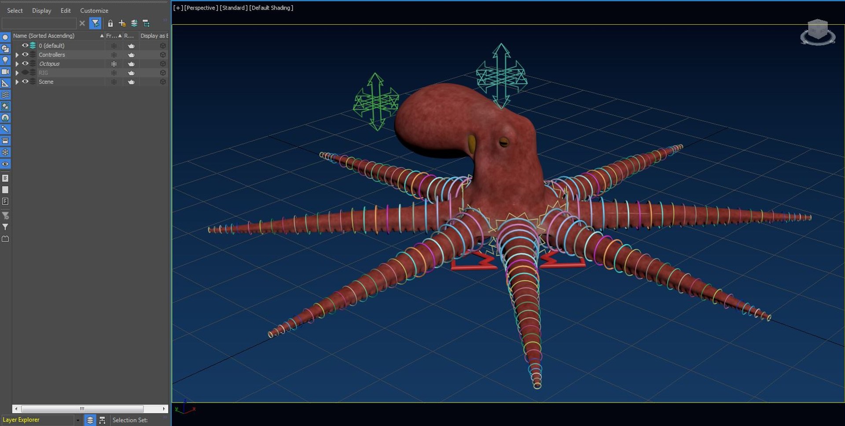Image resolution: width=845 pixels, height=426 pixels.
Task: Toggle Display Helpers filter icon
Action: click(x=5, y=83)
